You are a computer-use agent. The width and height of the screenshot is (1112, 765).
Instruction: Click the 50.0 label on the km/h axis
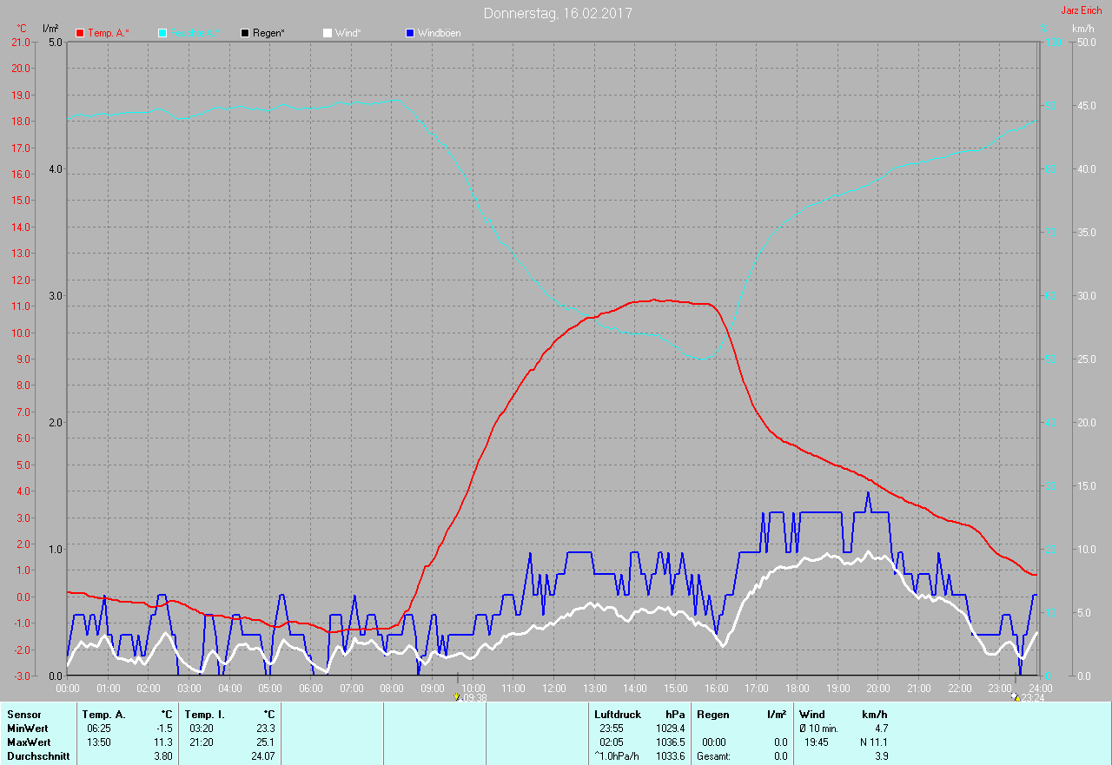1086,42
